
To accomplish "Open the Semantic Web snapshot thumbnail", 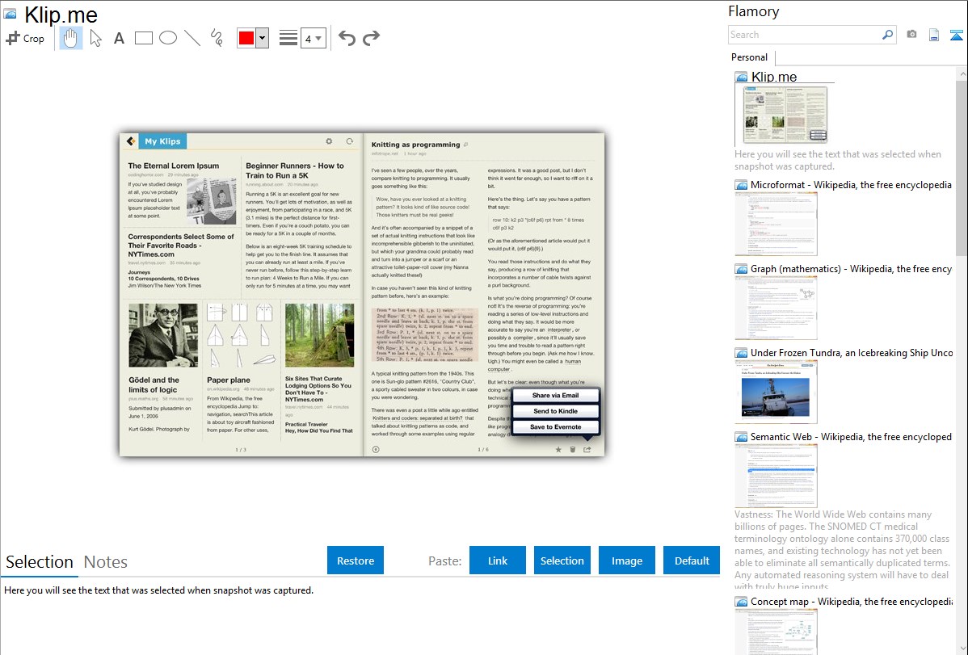I will coord(776,476).
